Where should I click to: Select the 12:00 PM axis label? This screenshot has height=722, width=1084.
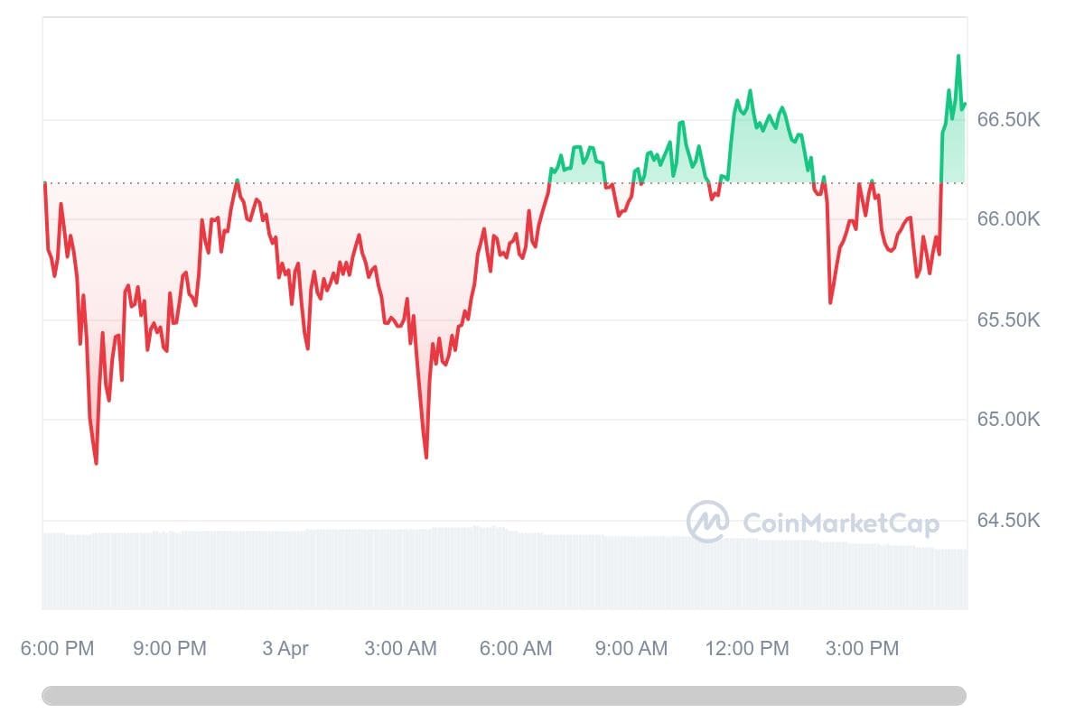pyautogui.click(x=747, y=648)
